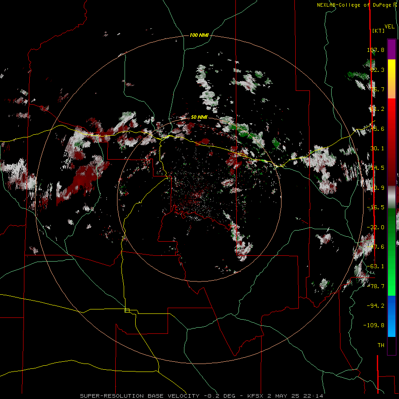Select the dark TH segment of the color bar
The height and width of the screenshot is (399, 399).
[391, 346]
